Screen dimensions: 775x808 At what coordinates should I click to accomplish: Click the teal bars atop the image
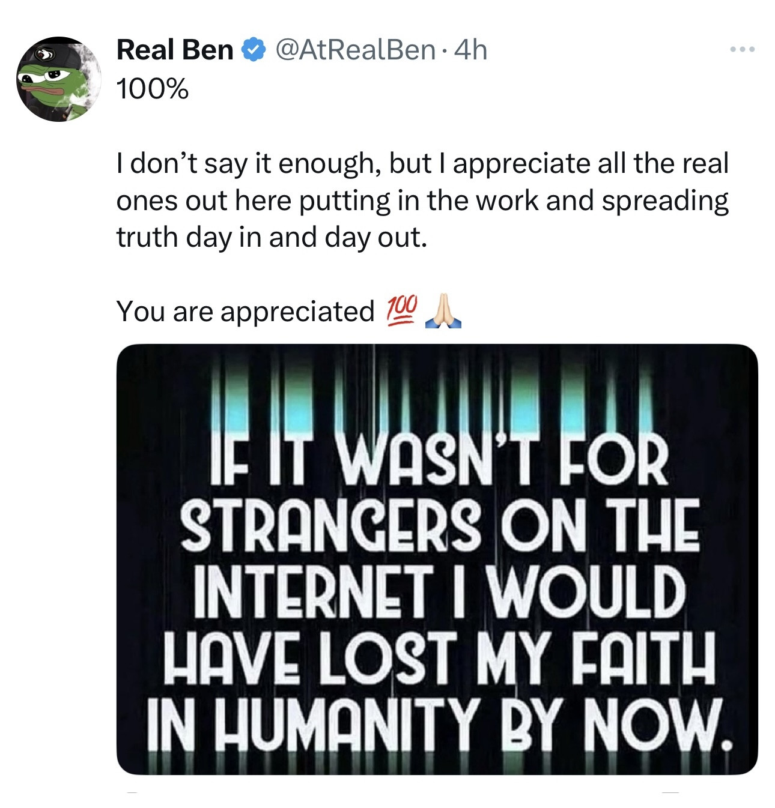point(437,399)
